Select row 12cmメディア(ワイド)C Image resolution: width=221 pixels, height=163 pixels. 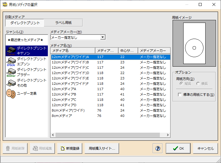pos(110,68)
